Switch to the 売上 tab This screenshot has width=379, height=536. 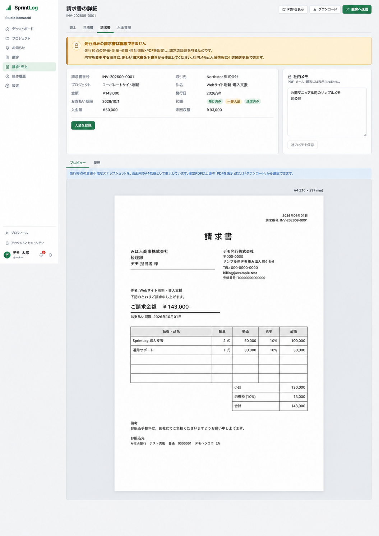click(x=73, y=28)
